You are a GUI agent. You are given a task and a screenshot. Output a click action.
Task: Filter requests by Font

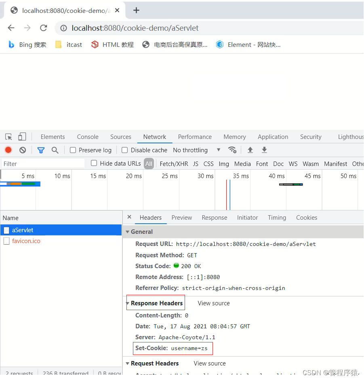click(262, 164)
